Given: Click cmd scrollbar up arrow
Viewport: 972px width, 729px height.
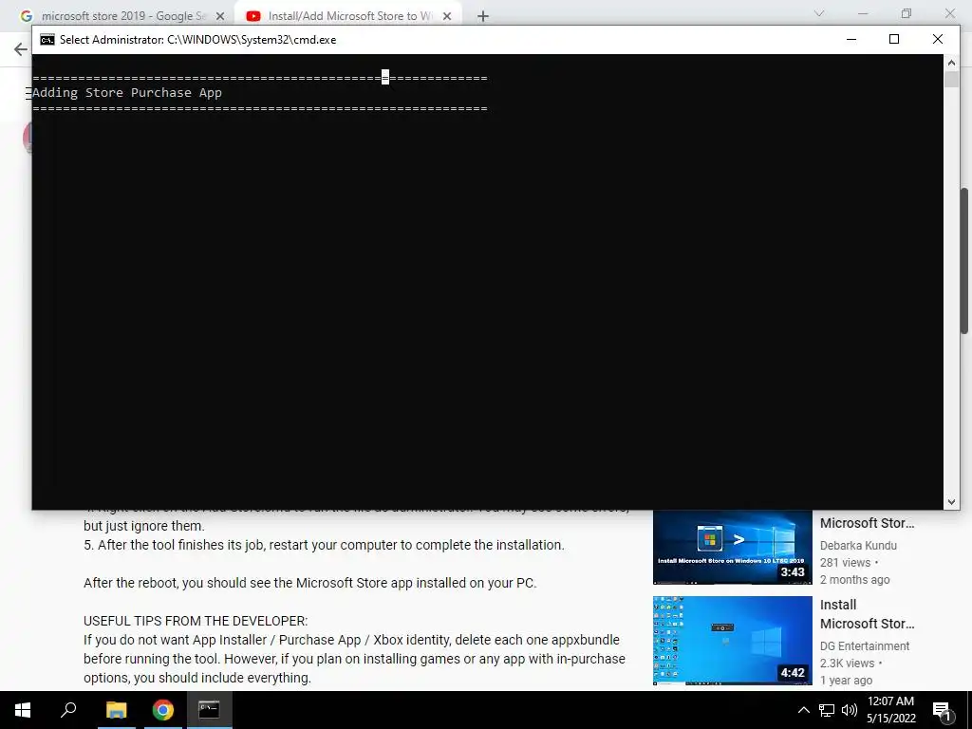Looking at the screenshot, I should 951,63.
